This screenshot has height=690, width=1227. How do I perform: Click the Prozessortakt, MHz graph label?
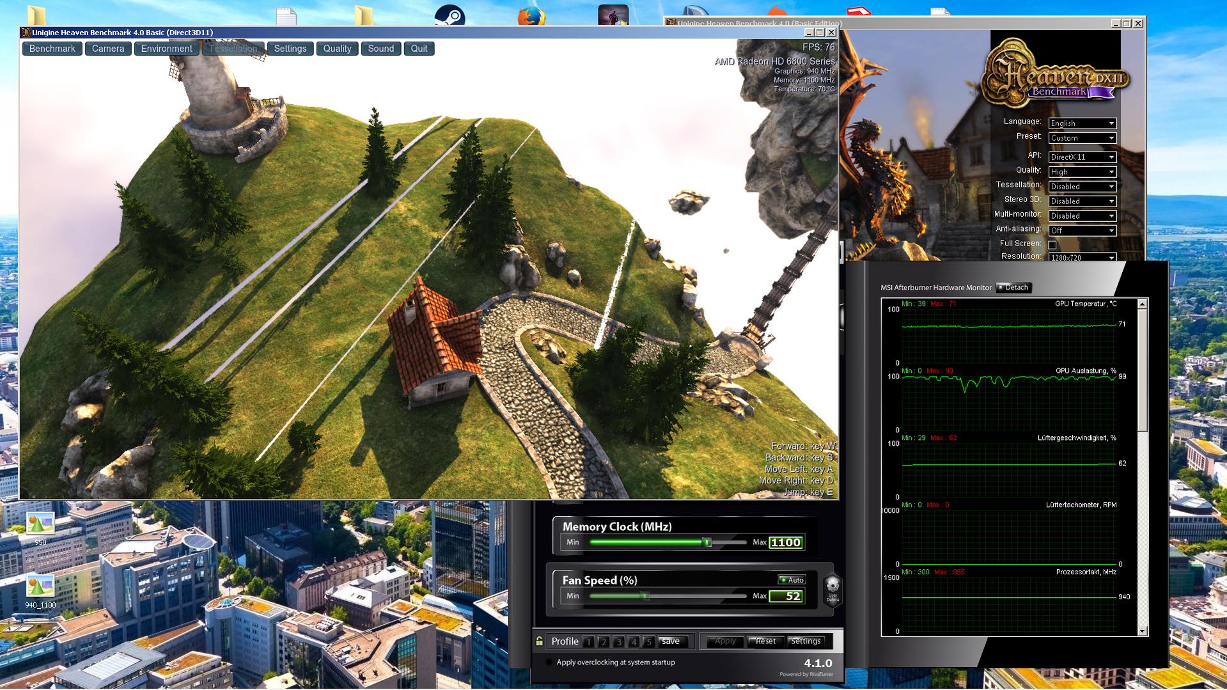[1086, 572]
